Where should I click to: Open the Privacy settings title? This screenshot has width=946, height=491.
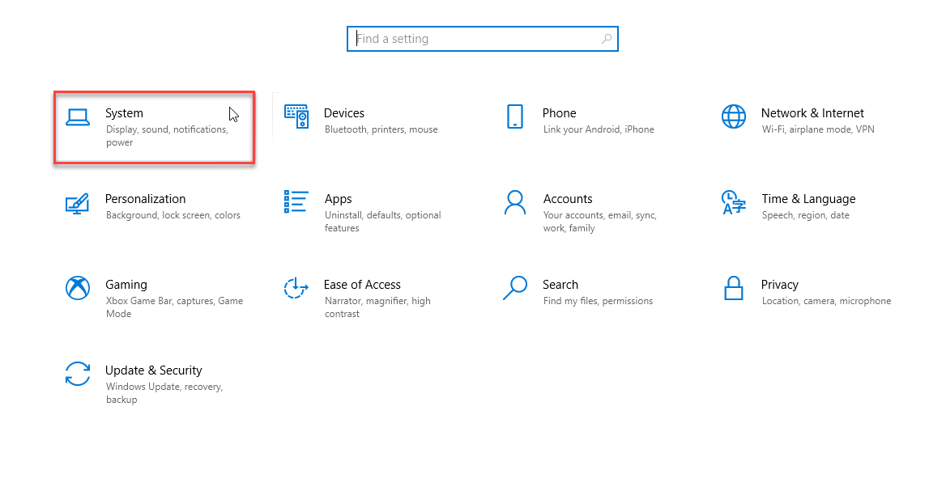point(779,285)
